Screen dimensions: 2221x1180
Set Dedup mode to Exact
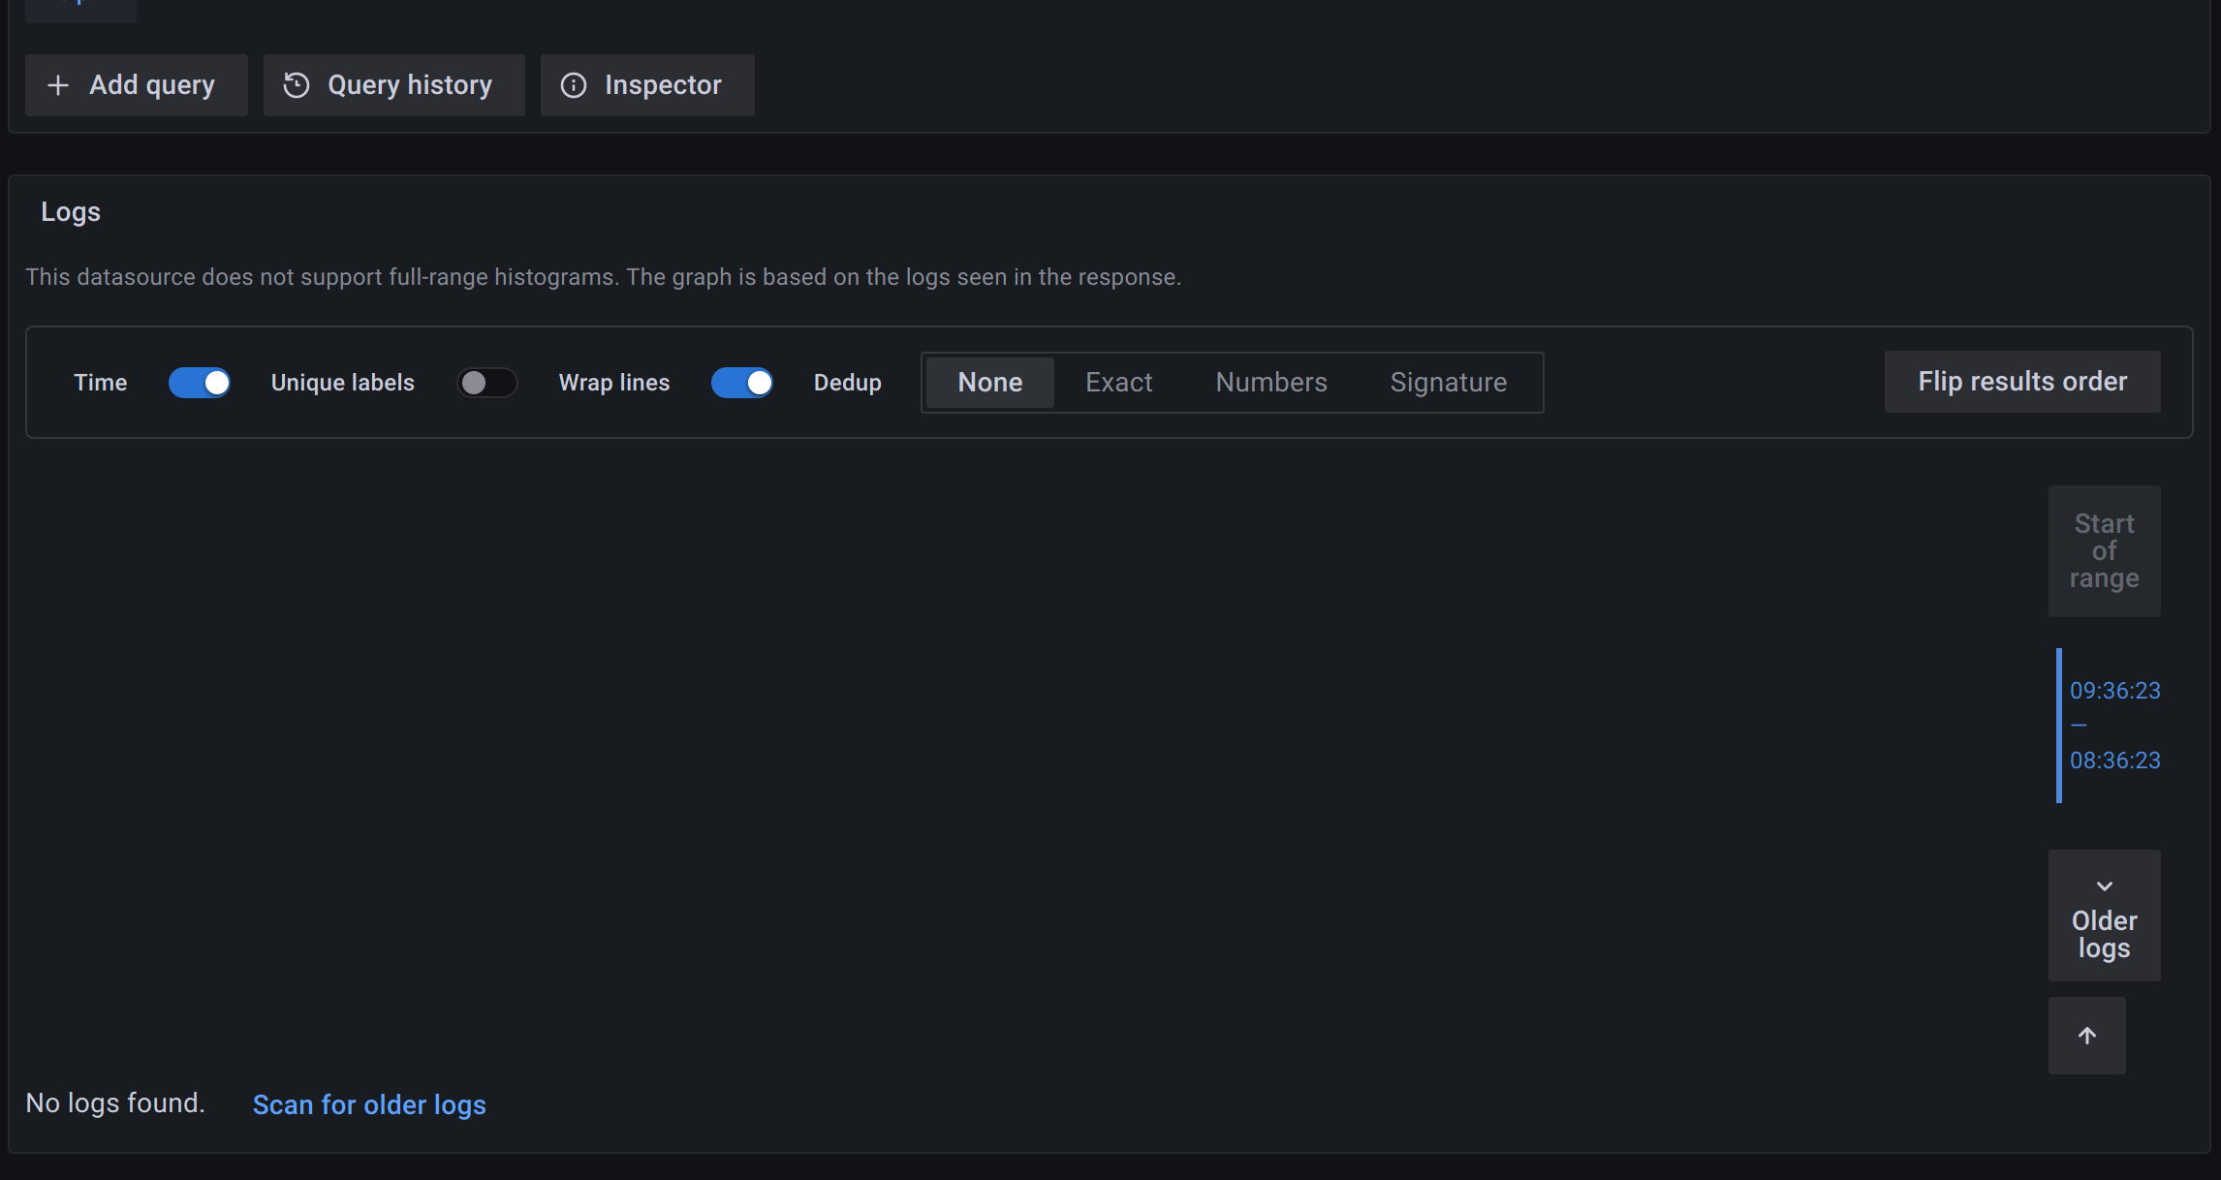1118,382
